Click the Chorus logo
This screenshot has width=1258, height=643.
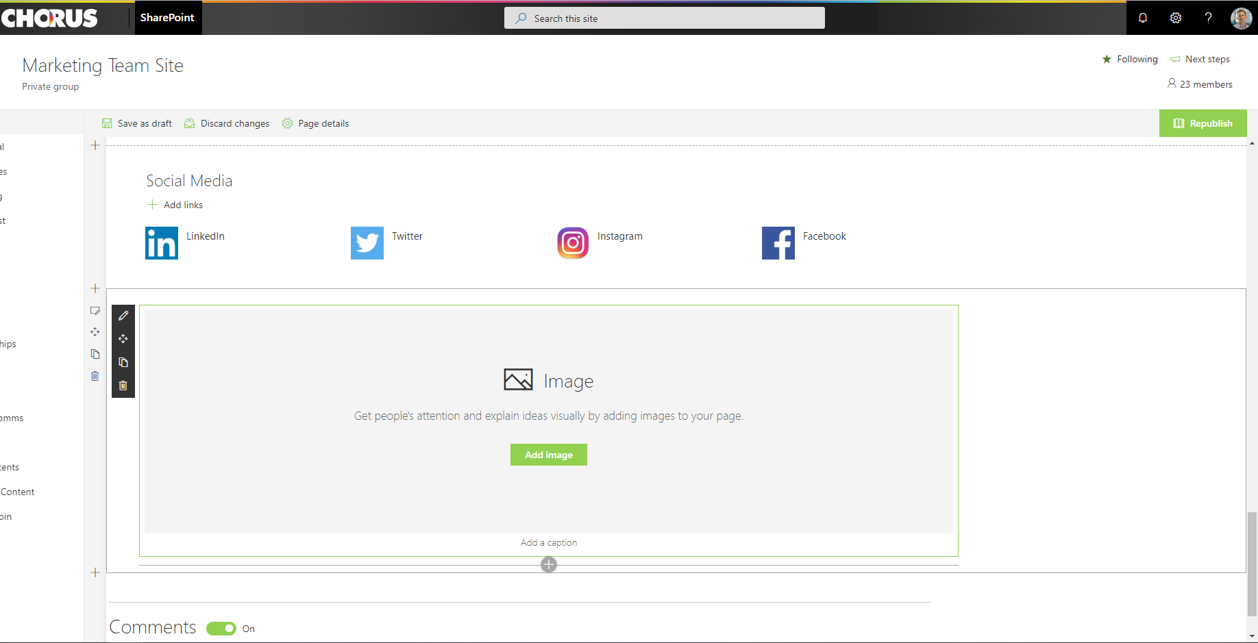point(49,18)
